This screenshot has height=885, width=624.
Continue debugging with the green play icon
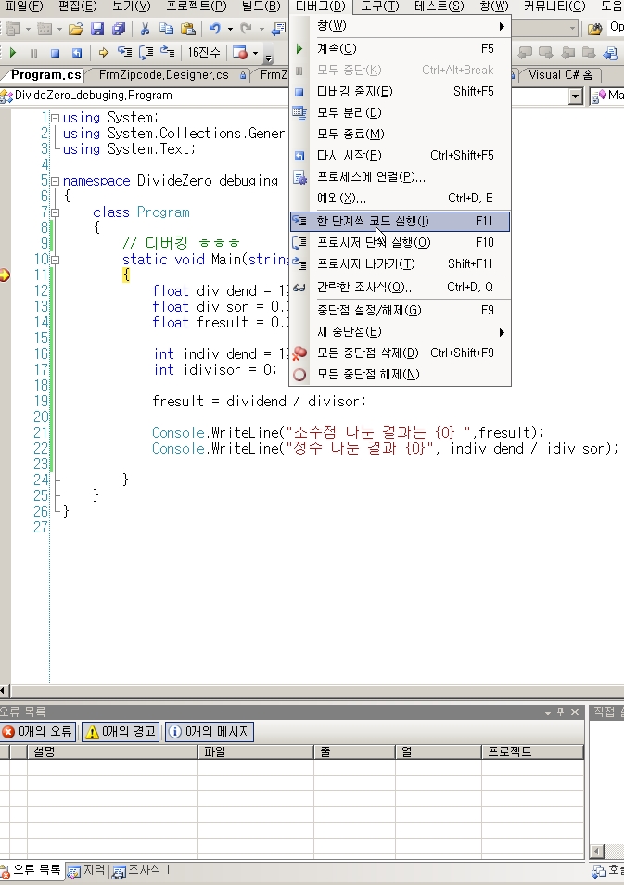13,53
